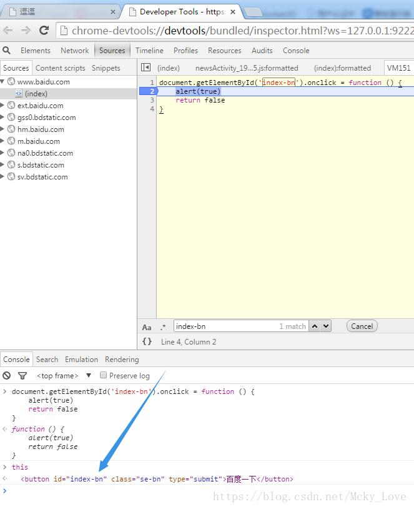Viewport: 414px width, 509px height.
Task: Open the (index):formatted editor tab
Action: 342,68
